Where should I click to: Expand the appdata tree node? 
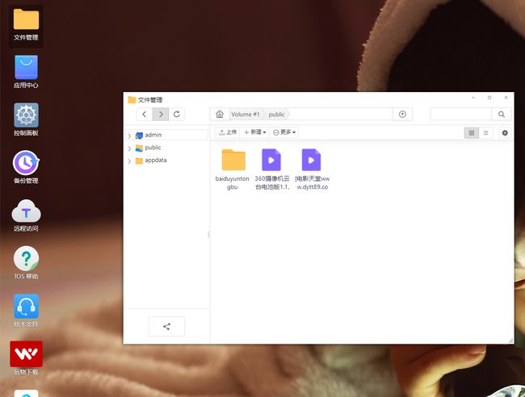pos(129,161)
